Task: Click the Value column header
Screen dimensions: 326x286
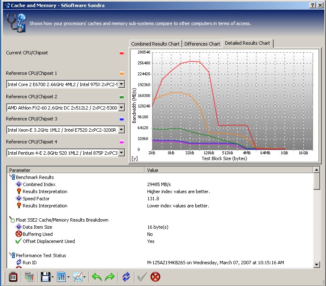Action: [229, 170]
